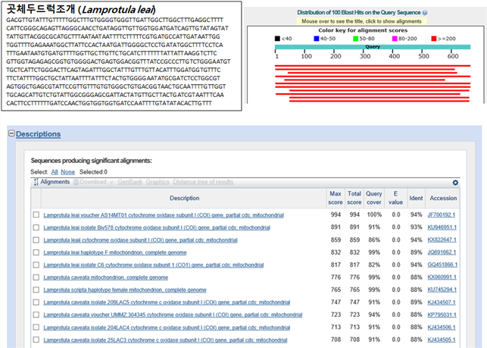
Task: Open Lamprotula leai haplotype F mitochondrion link
Action: 115,252
